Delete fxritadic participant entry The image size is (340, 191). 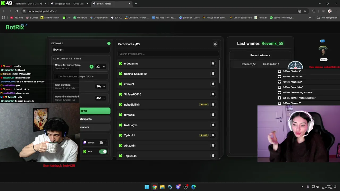(213, 115)
